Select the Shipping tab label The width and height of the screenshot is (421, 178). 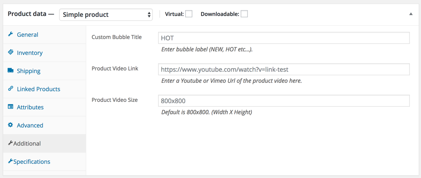28,71
